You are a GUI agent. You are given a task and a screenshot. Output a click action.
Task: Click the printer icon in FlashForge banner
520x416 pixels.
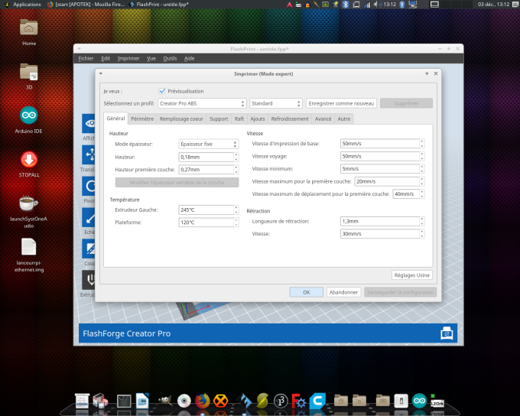(x=446, y=333)
